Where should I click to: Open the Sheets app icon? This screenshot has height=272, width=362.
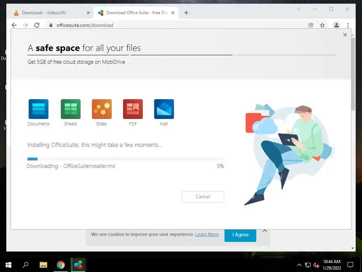(71, 109)
